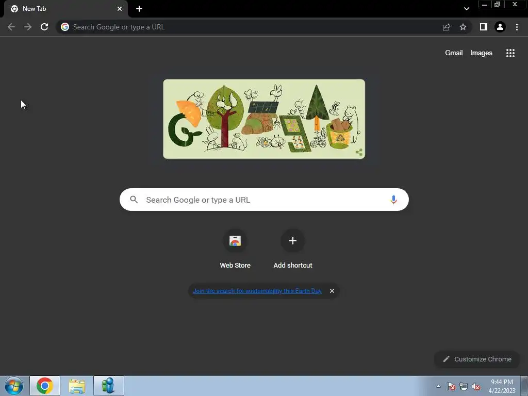Click the Action Center flag icon
Screen dimensions: 528x396
[451, 386]
